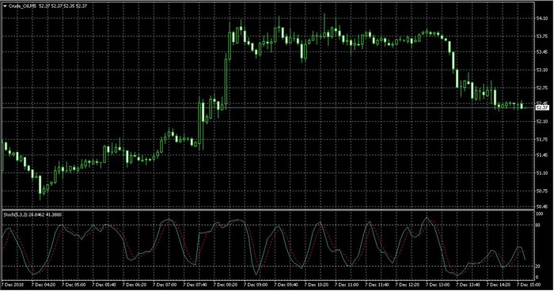Click the 53.75 price axis label
554x291 pixels.
tap(542, 36)
